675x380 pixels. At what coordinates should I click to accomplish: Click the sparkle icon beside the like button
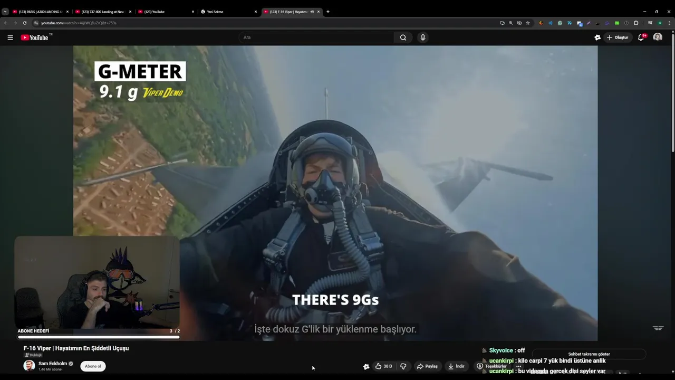tap(366, 366)
